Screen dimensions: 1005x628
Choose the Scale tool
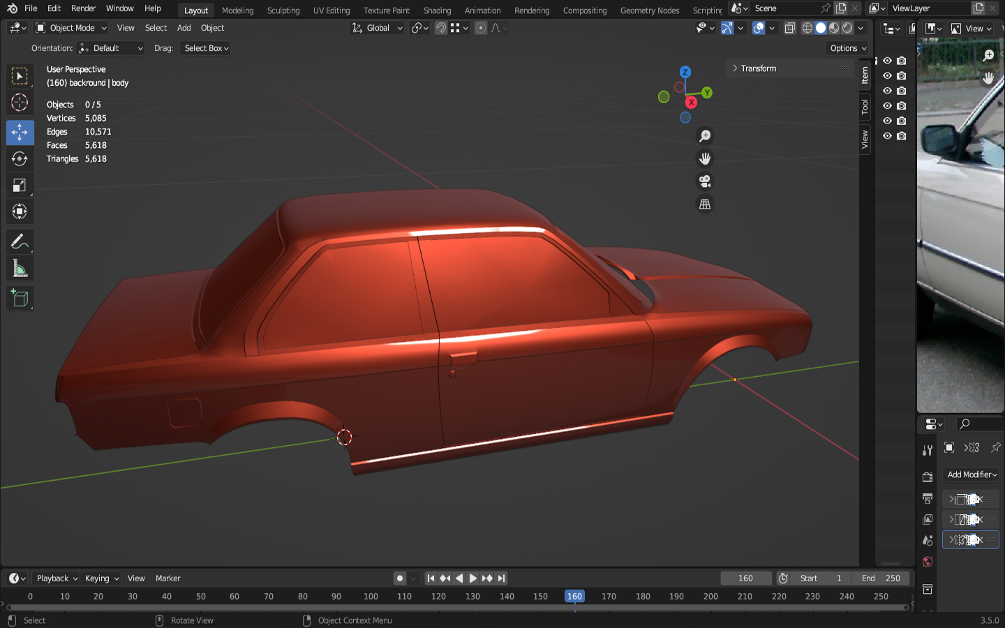[20, 186]
